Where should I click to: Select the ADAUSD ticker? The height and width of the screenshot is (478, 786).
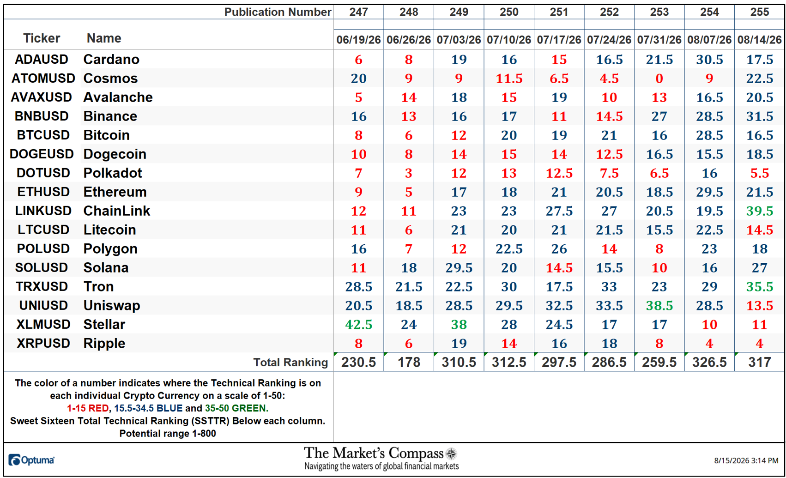click(x=42, y=60)
